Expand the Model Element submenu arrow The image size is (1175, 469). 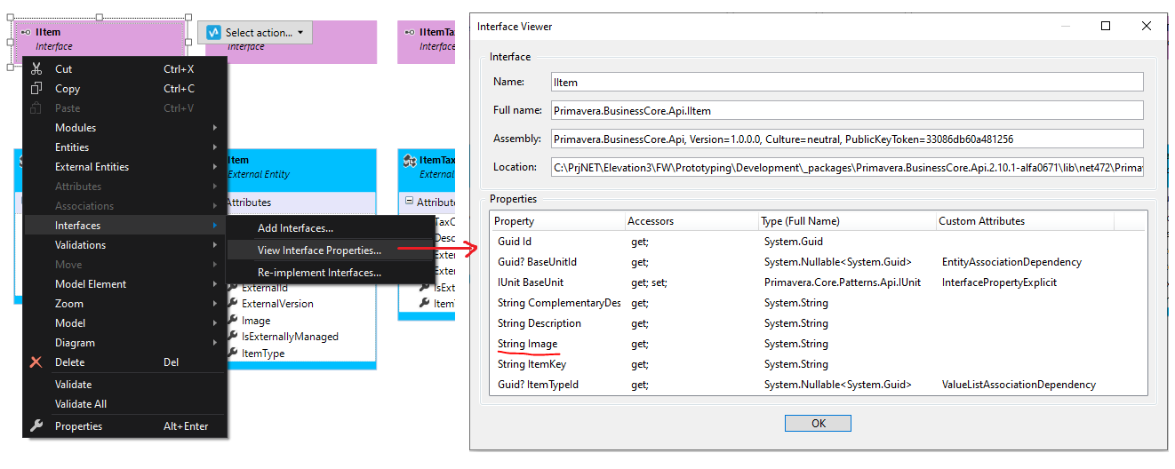tap(215, 284)
